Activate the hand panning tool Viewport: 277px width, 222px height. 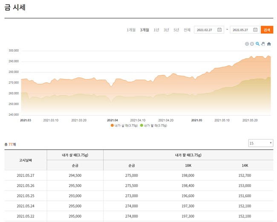(263, 44)
